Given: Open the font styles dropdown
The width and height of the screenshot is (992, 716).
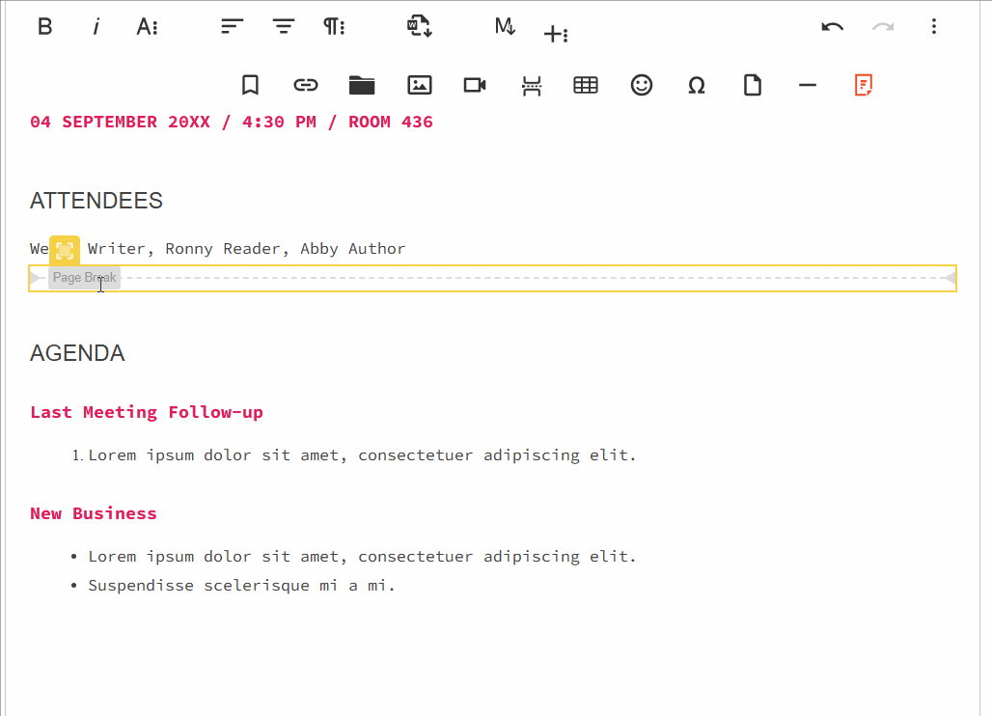Looking at the screenshot, I should pos(147,26).
